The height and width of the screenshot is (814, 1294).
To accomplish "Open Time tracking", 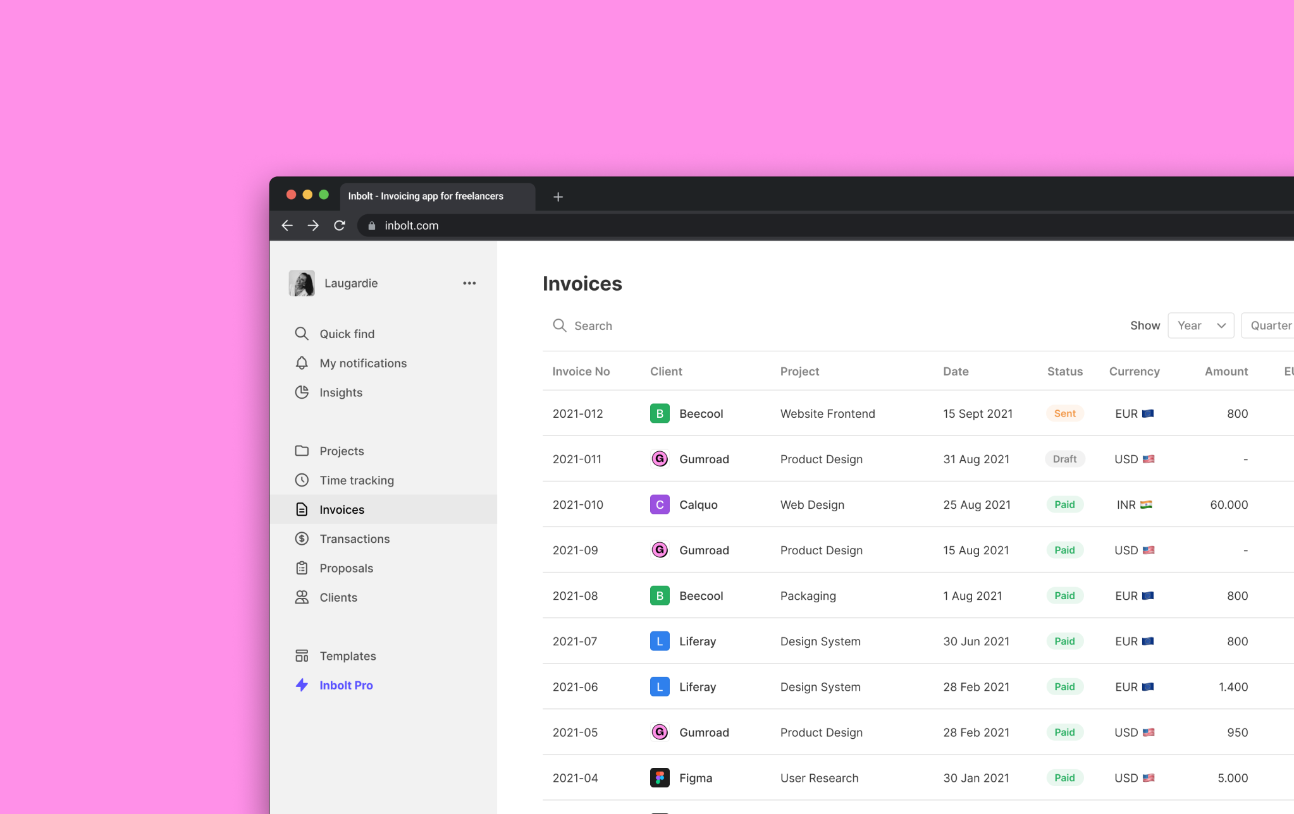I will (383, 480).
